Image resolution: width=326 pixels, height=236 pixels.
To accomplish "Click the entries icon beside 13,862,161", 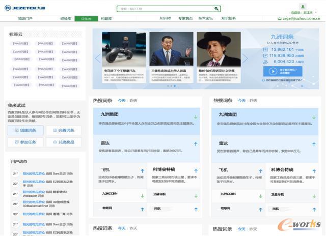I will 265,50.
